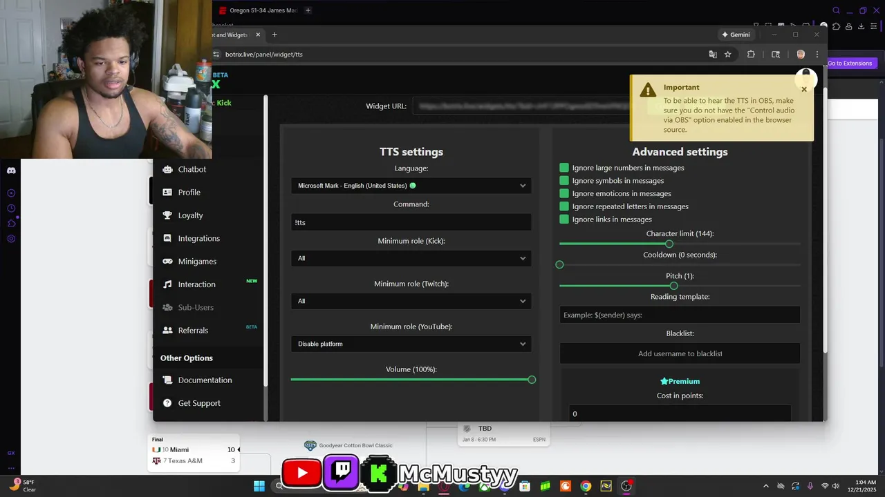Open Minimum role (YouTube) dropdown

pos(411,344)
